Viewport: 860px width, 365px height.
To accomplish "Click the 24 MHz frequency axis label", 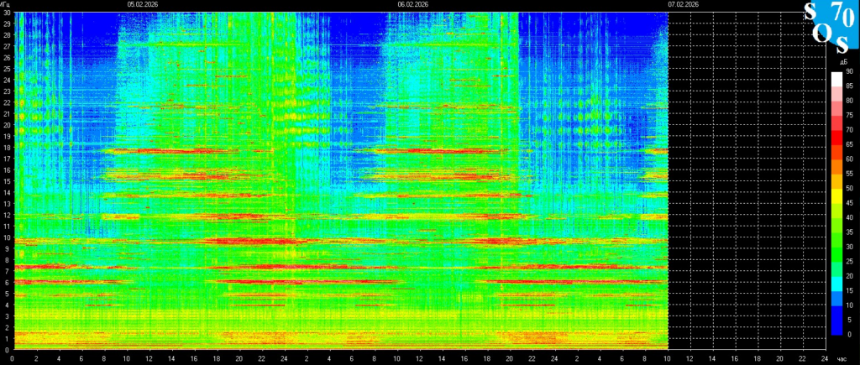I will (6, 81).
